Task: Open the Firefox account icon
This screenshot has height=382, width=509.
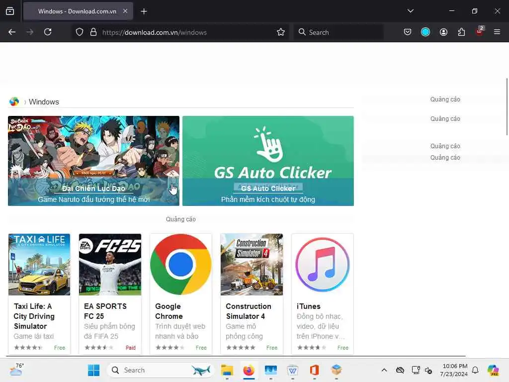Action: 443,32
